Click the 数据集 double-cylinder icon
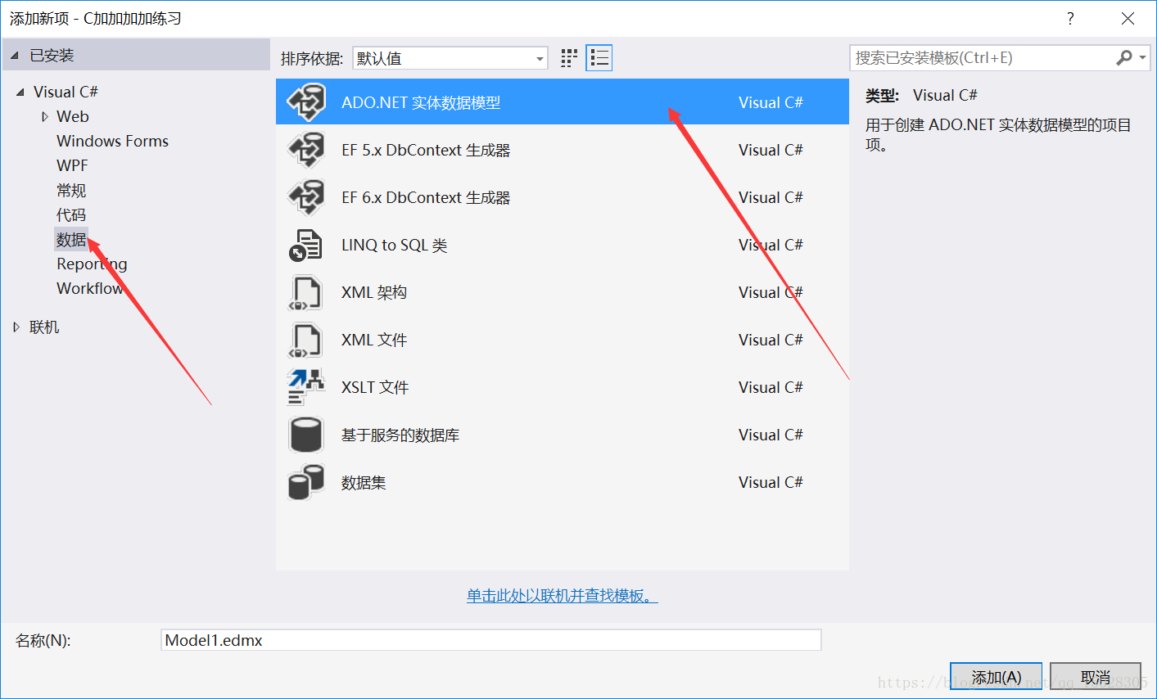This screenshot has width=1157, height=699. (x=306, y=482)
